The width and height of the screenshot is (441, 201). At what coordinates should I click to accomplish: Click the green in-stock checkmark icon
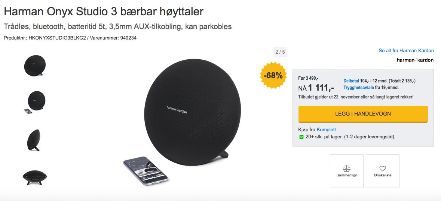(301, 137)
